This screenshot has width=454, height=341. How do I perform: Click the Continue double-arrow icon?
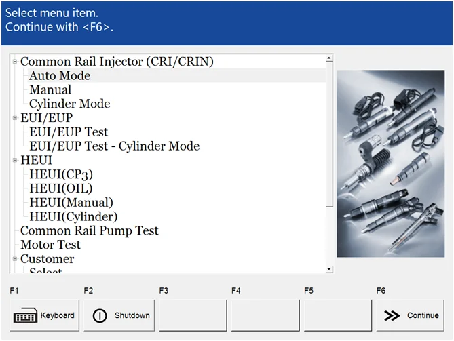[x=392, y=316]
